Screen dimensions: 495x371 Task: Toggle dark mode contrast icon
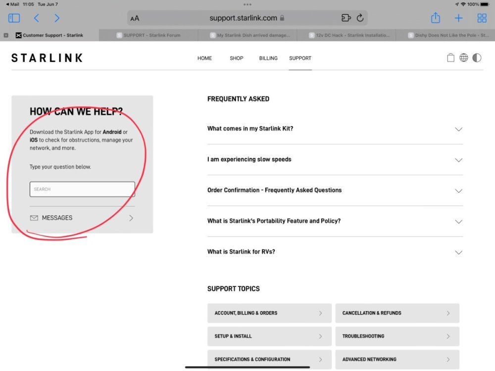477,58
